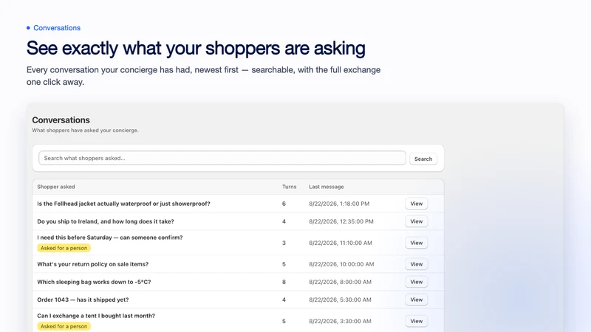
Task: Click the blue Conversations label above the headline
Action: (x=57, y=28)
